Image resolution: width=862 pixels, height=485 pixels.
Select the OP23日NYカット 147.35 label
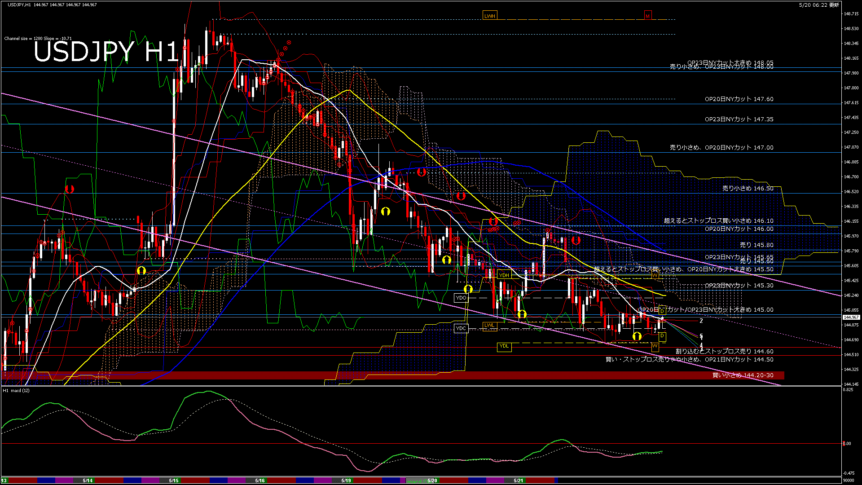[x=739, y=119]
